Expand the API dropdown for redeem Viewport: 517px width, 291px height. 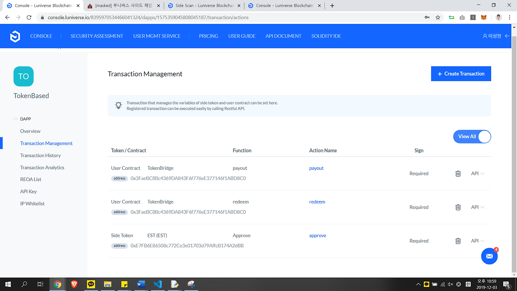(478, 207)
